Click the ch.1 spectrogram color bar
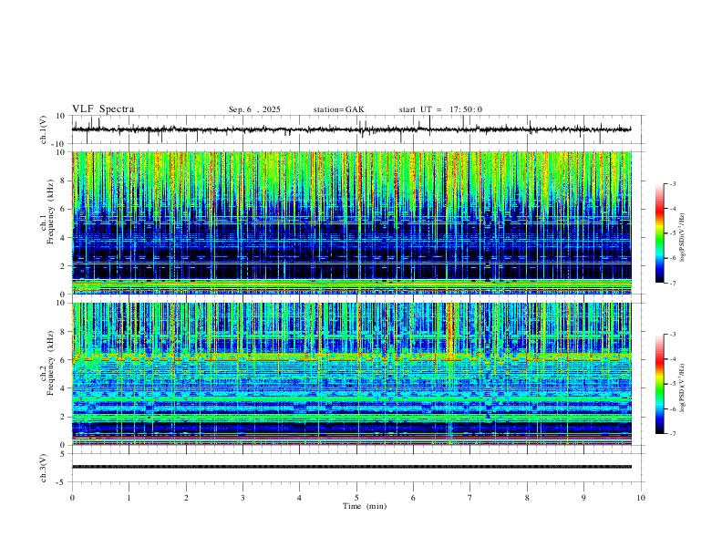The width and height of the screenshot is (722, 558). [659, 233]
